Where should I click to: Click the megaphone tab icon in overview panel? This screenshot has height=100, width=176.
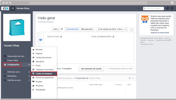[x=41, y=40]
